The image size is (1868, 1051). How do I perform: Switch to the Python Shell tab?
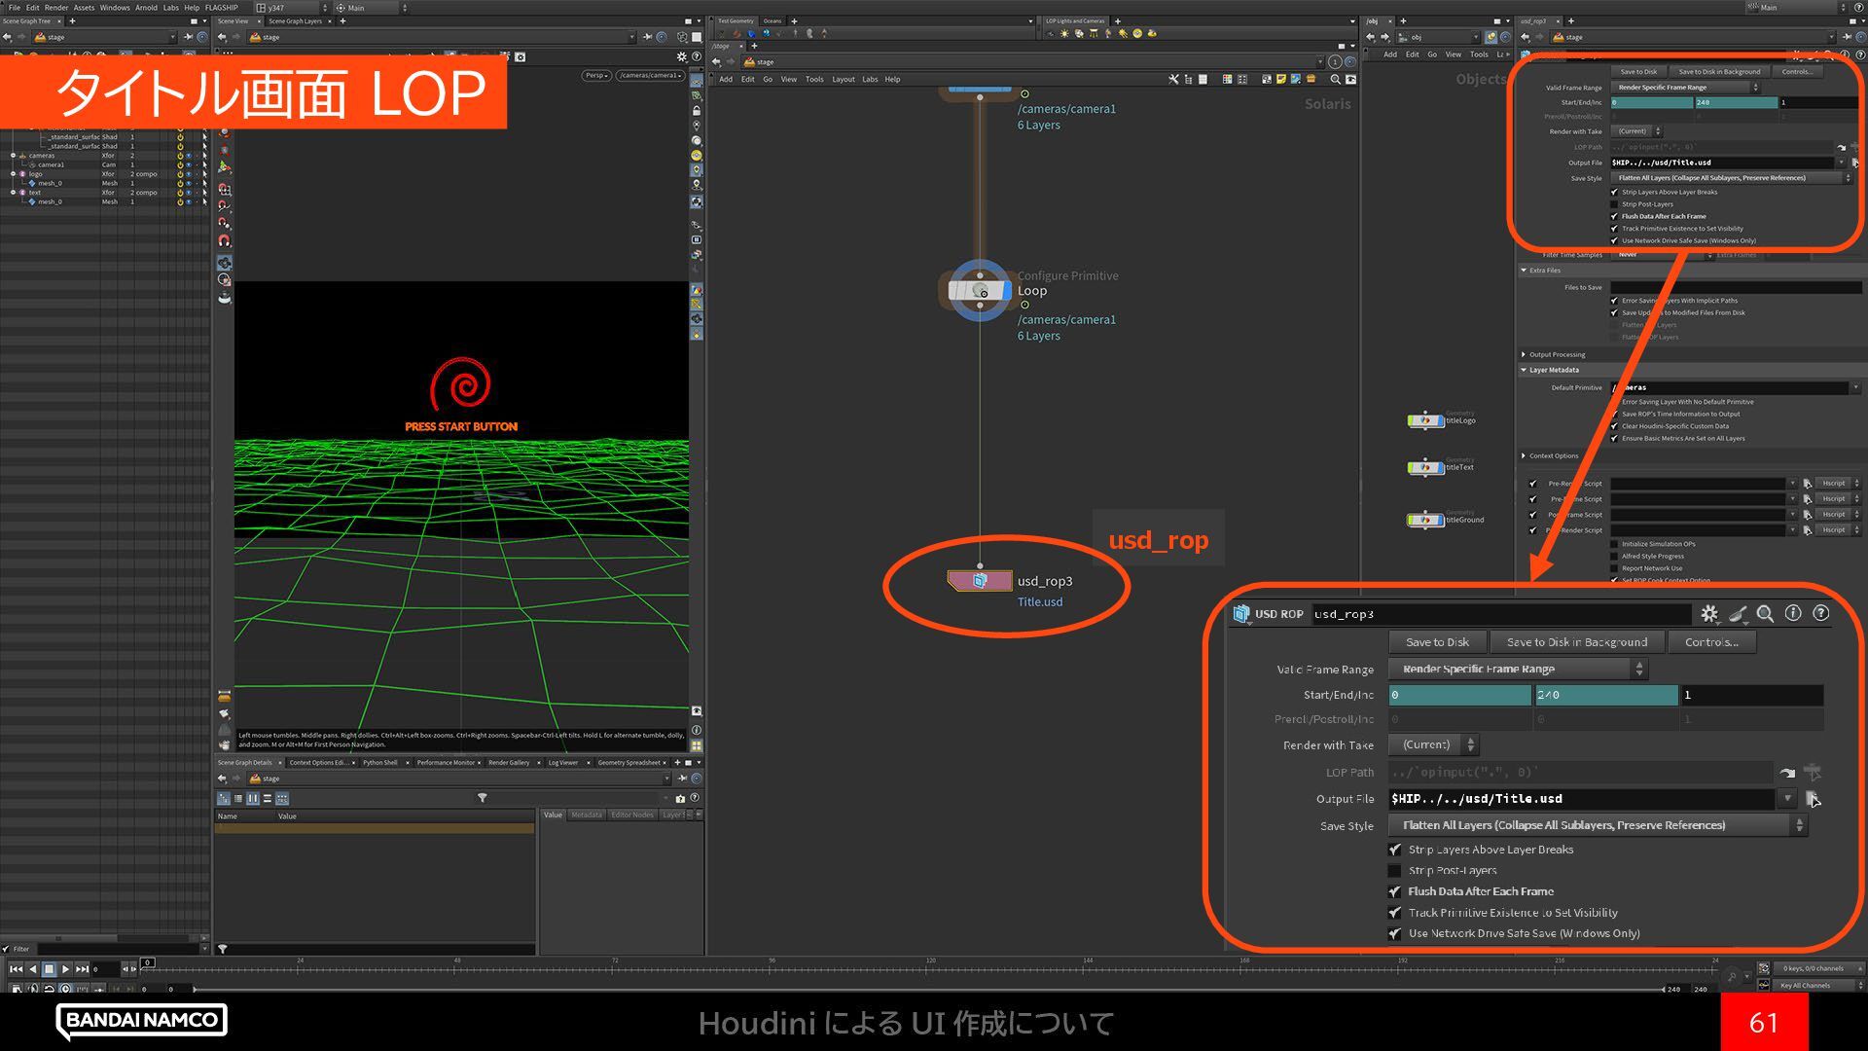coord(380,763)
